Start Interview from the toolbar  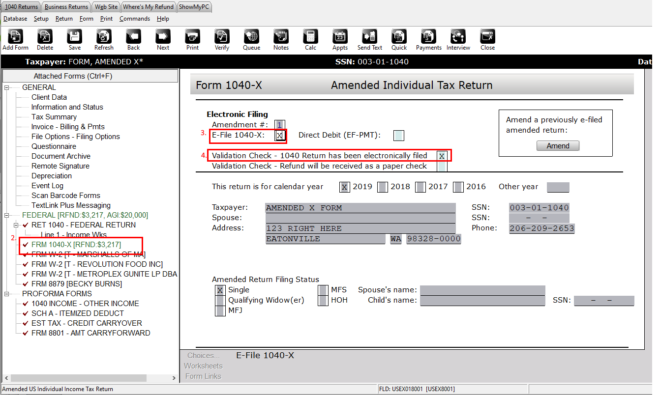tap(458, 37)
